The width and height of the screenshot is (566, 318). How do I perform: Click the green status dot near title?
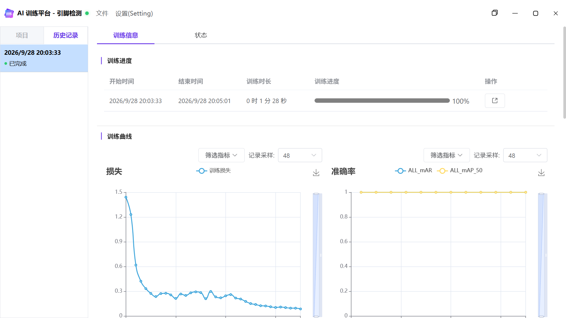pos(87,13)
